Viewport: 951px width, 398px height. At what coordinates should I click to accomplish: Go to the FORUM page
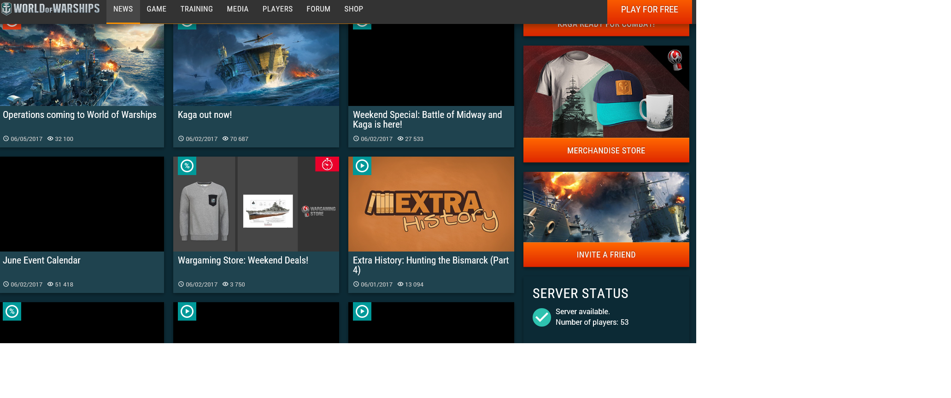(318, 9)
